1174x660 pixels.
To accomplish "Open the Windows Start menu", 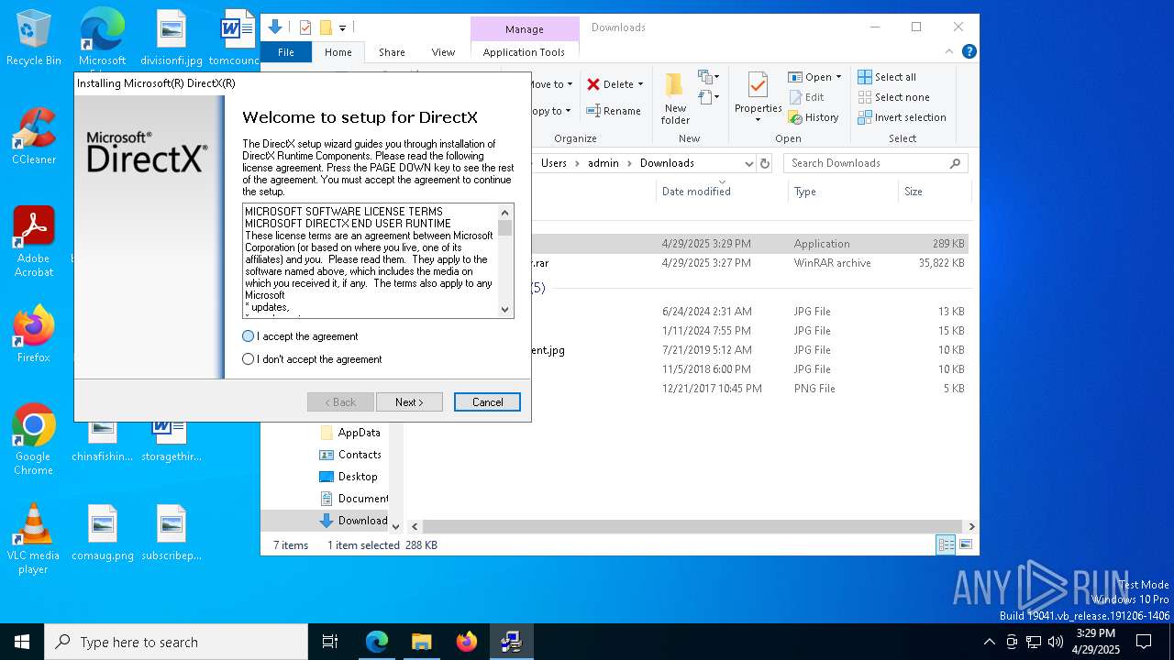I will coord(22,642).
